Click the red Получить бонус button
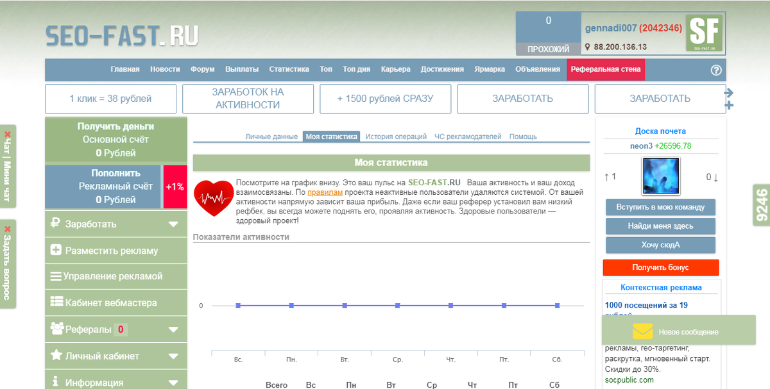The image size is (770, 389). click(x=661, y=267)
